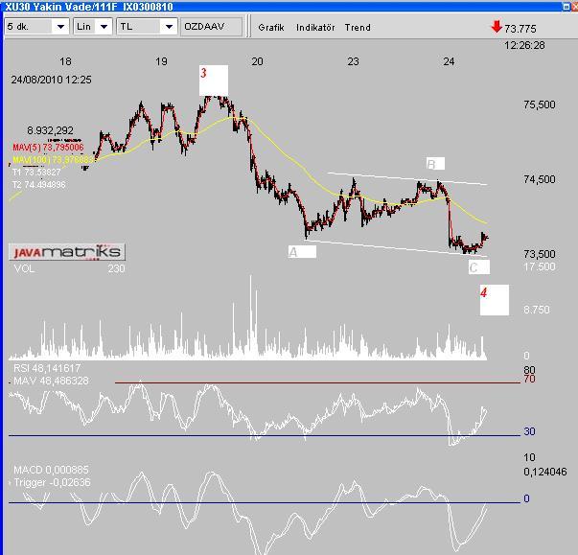
Task: Click the JavaMatriks logo
Action: click(x=67, y=252)
